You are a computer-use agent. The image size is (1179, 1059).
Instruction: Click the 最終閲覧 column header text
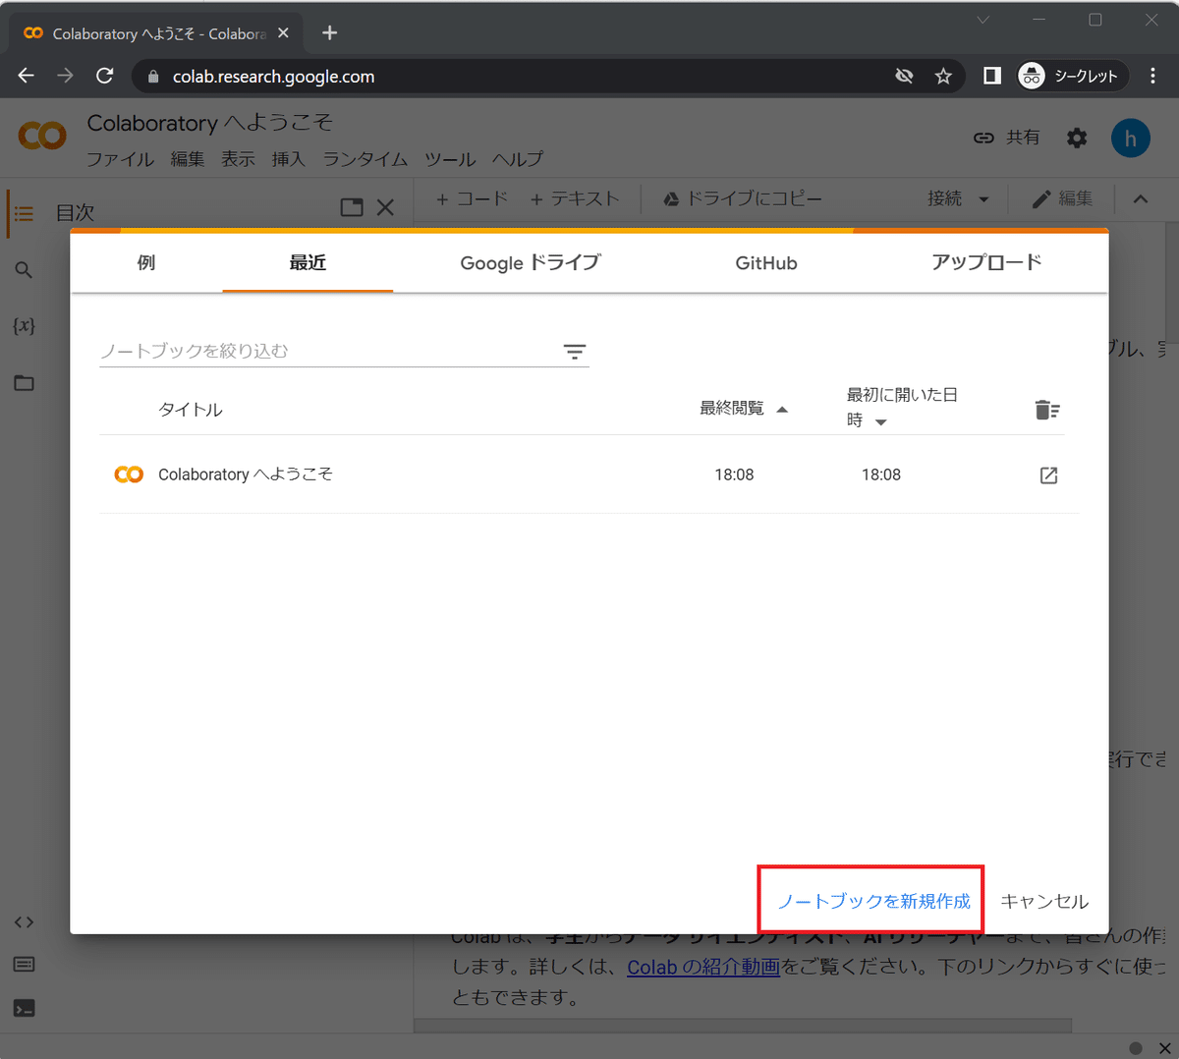pos(732,408)
